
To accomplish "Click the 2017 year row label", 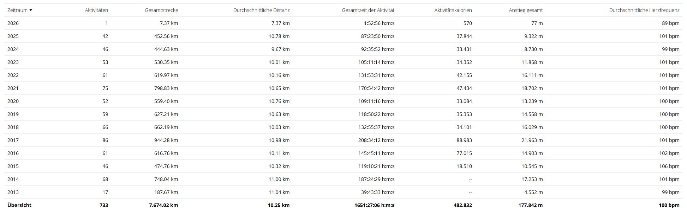I will pyautogui.click(x=13, y=140).
